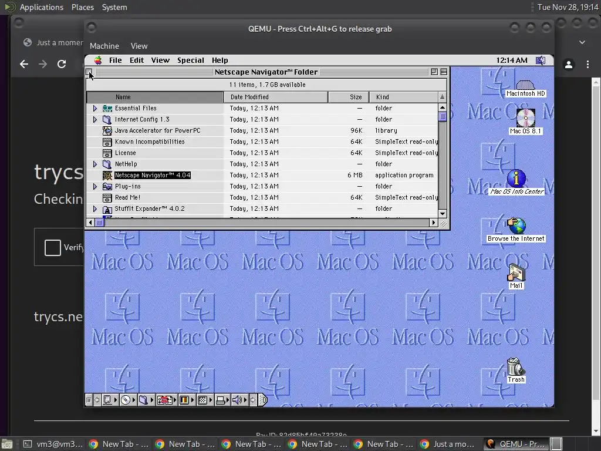The width and height of the screenshot is (601, 451).
Task: Expand the Plug-ins folder disclosure triangle
Action: pos(95,186)
